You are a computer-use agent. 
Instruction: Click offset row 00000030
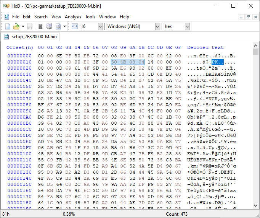(19, 74)
